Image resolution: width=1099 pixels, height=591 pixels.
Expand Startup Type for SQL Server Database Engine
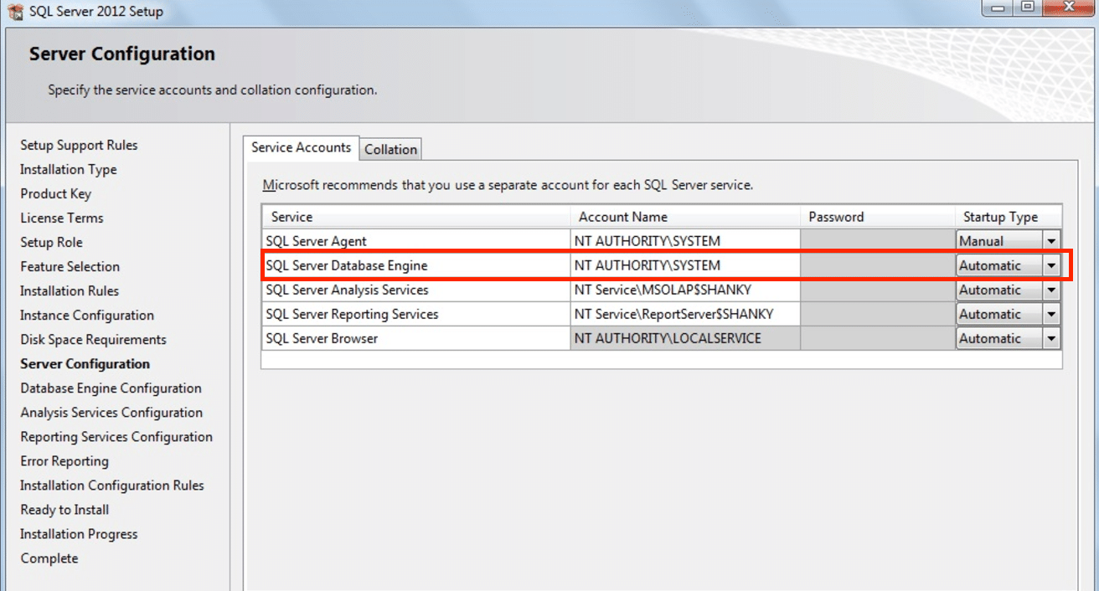[x=1051, y=265]
